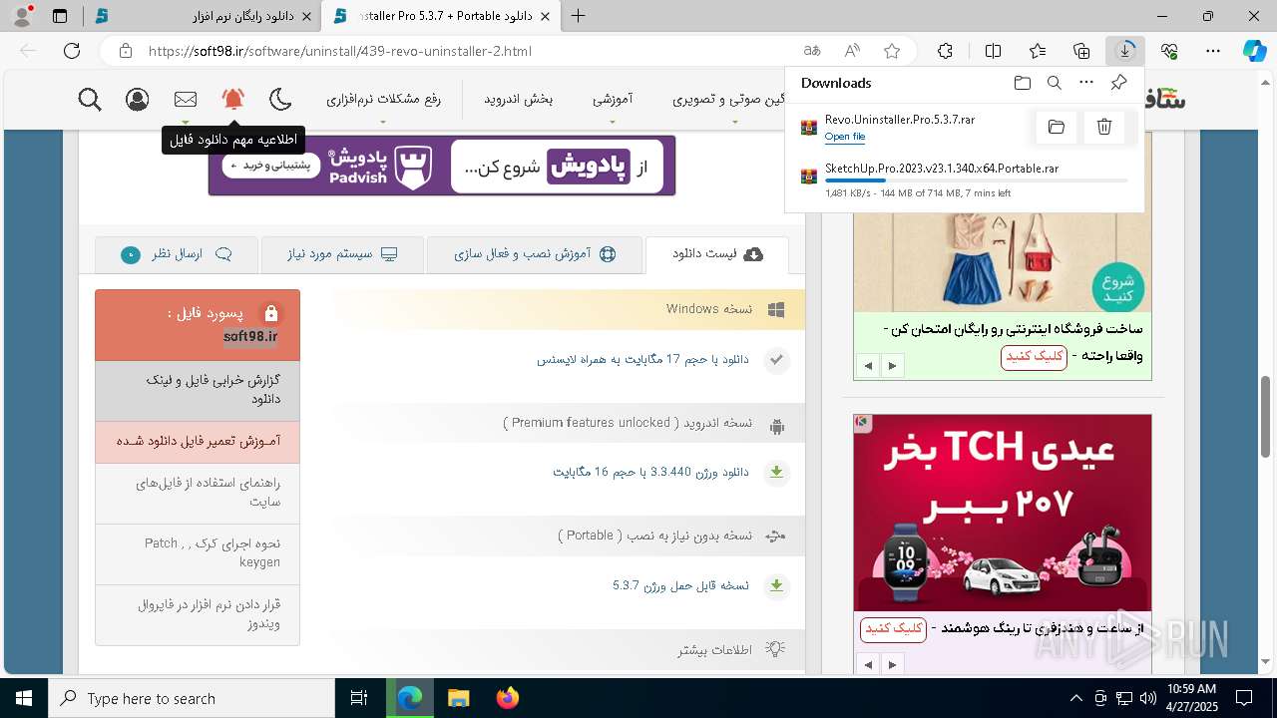Add page to favorites star
Image resolution: width=1277 pixels, height=718 pixels.
(x=892, y=51)
